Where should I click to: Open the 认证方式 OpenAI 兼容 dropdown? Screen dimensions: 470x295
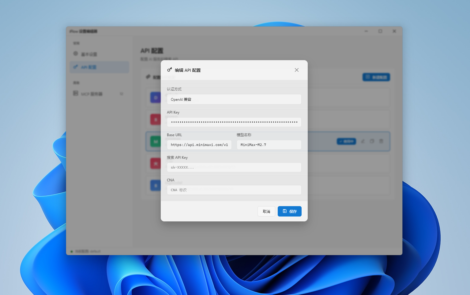(234, 99)
